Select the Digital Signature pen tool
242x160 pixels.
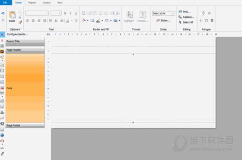click(x=2, y=154)
